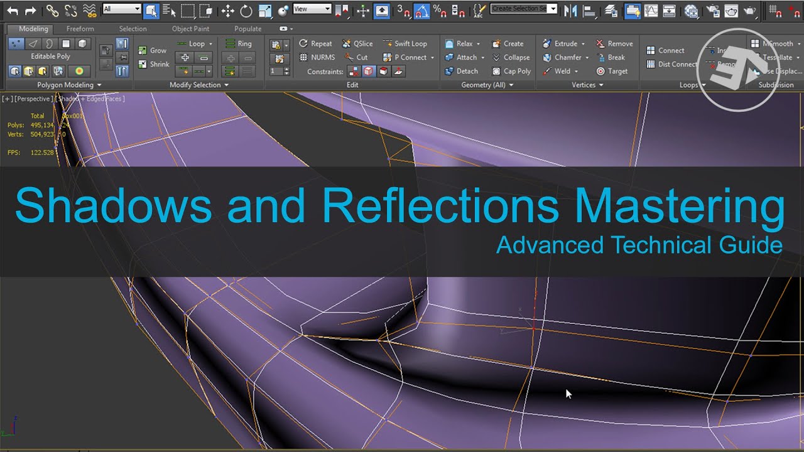Click the Connect loops button

[x=665, y=50]
